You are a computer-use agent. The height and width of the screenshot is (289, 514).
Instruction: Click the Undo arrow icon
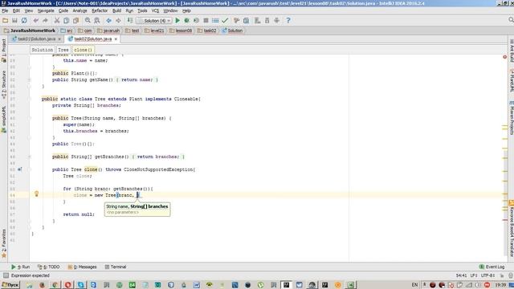tap(35, 20)
